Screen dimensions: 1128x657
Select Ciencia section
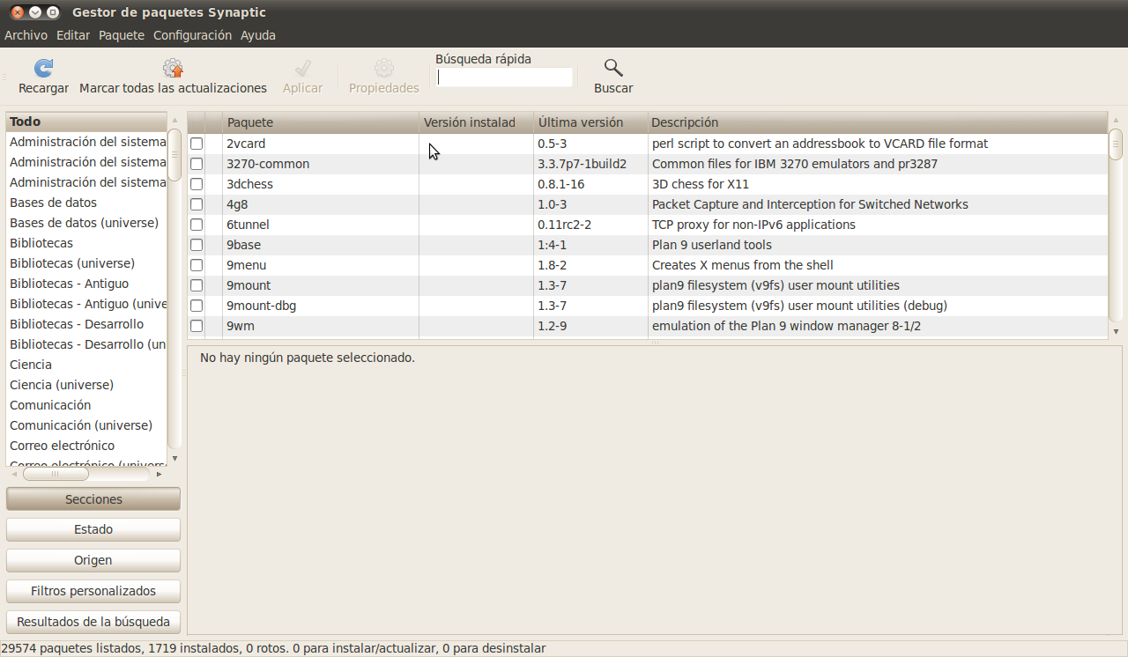86,365
